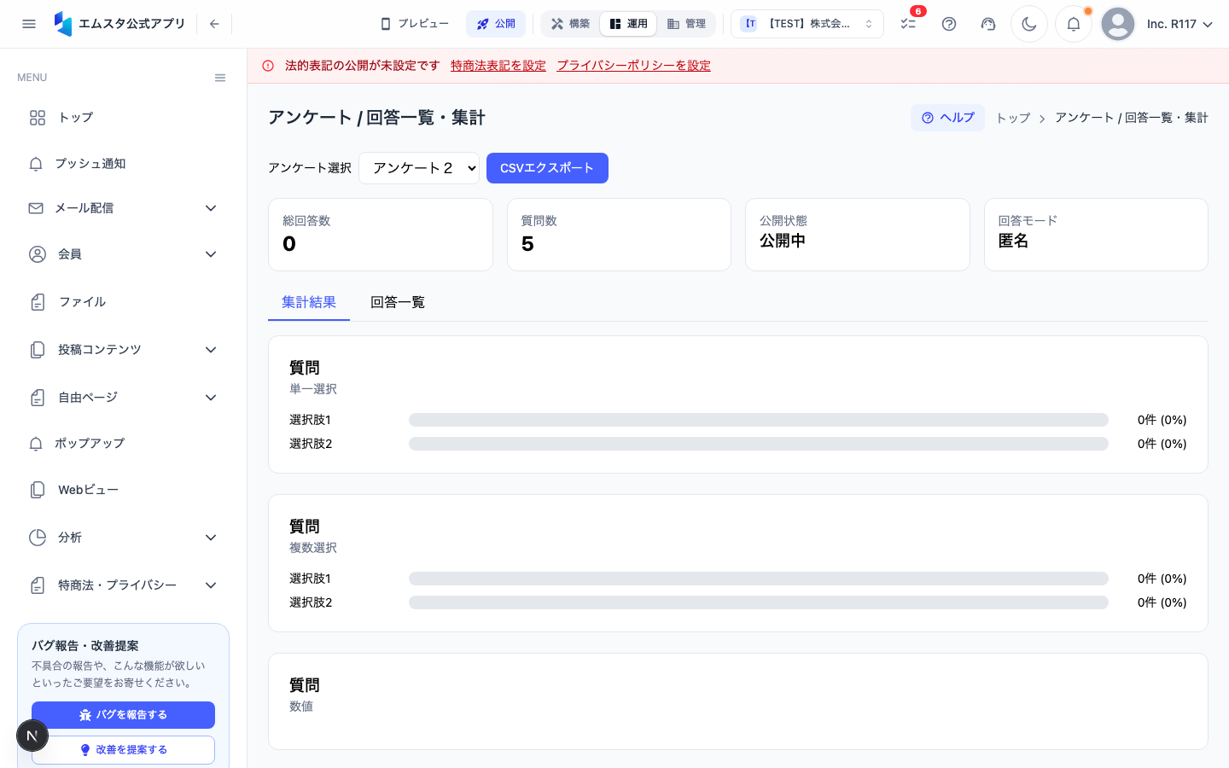Click the バグを報告する button
1229x768 pixels.
tap(123, 715)
